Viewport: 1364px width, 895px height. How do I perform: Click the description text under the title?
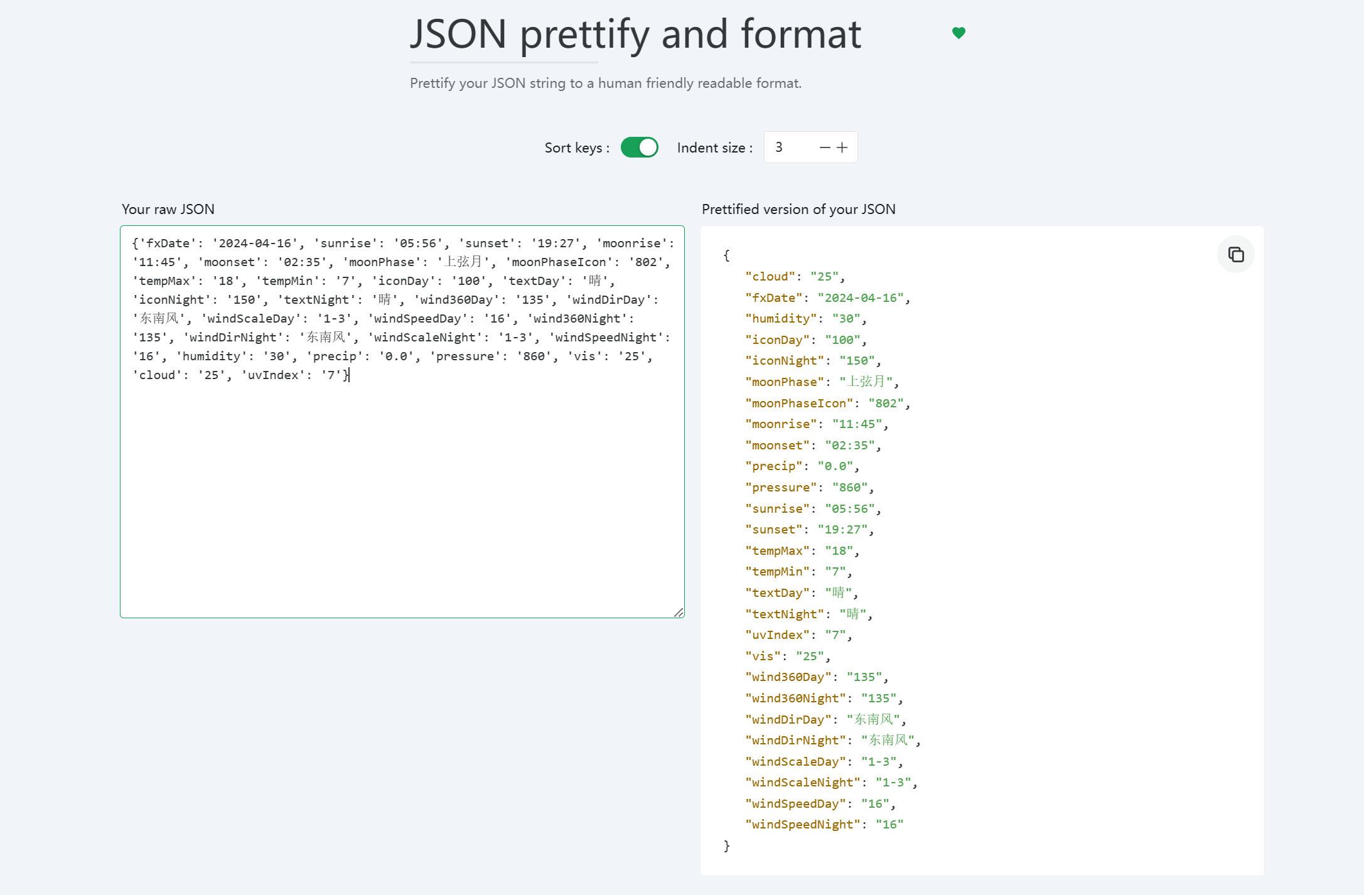tap(605, 83)
